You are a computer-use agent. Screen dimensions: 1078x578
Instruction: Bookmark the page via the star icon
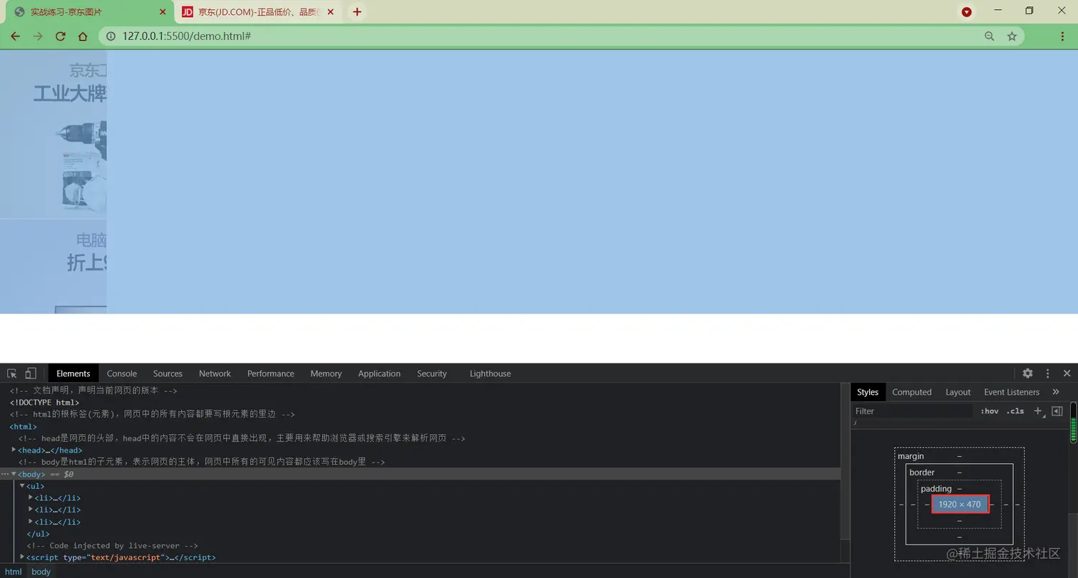click(1012, 36)
